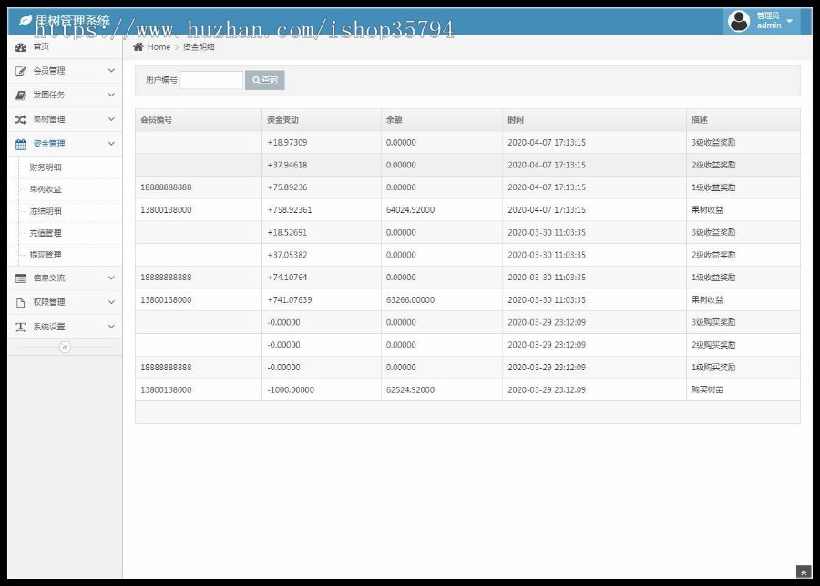Viewport: 820px width, 586px height.
Task: Click the icon beside 系统设置
Action: [x=22, y=326]
